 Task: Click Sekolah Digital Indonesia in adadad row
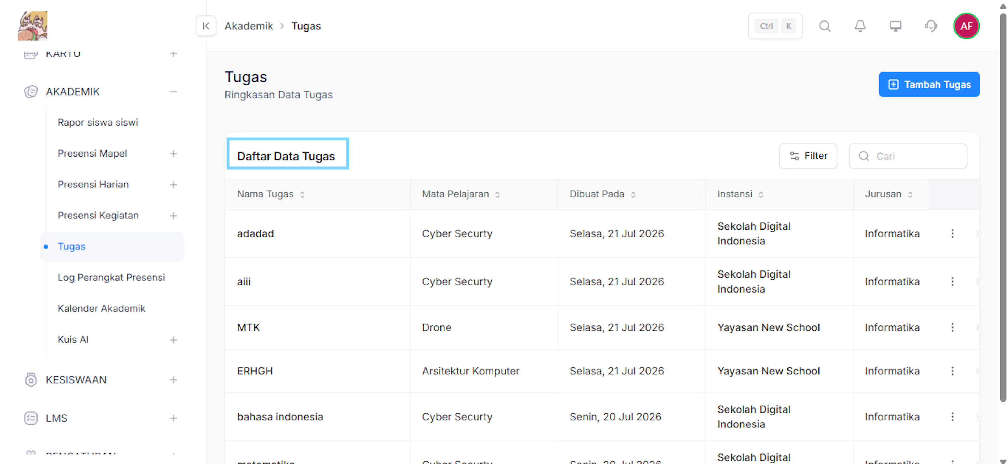tap(754, 233)
